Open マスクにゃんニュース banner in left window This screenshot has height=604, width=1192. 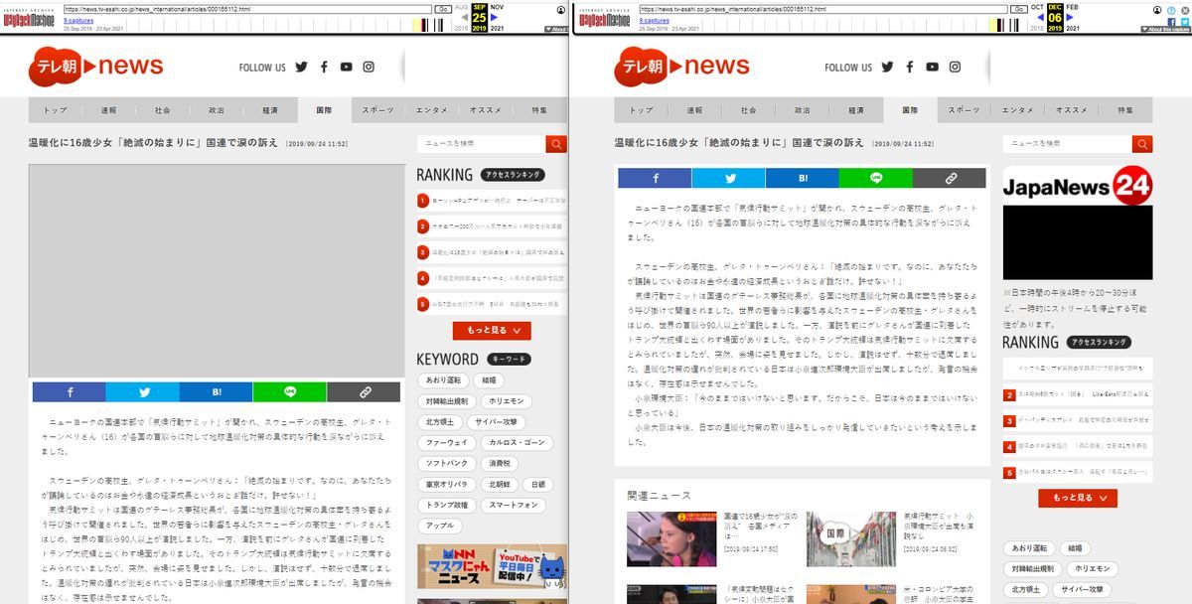coord(492,566)
